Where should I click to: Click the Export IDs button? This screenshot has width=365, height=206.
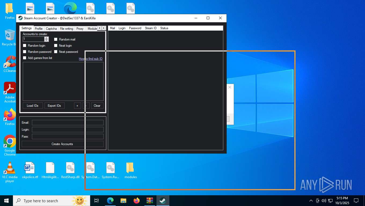(x=54, y=106)
